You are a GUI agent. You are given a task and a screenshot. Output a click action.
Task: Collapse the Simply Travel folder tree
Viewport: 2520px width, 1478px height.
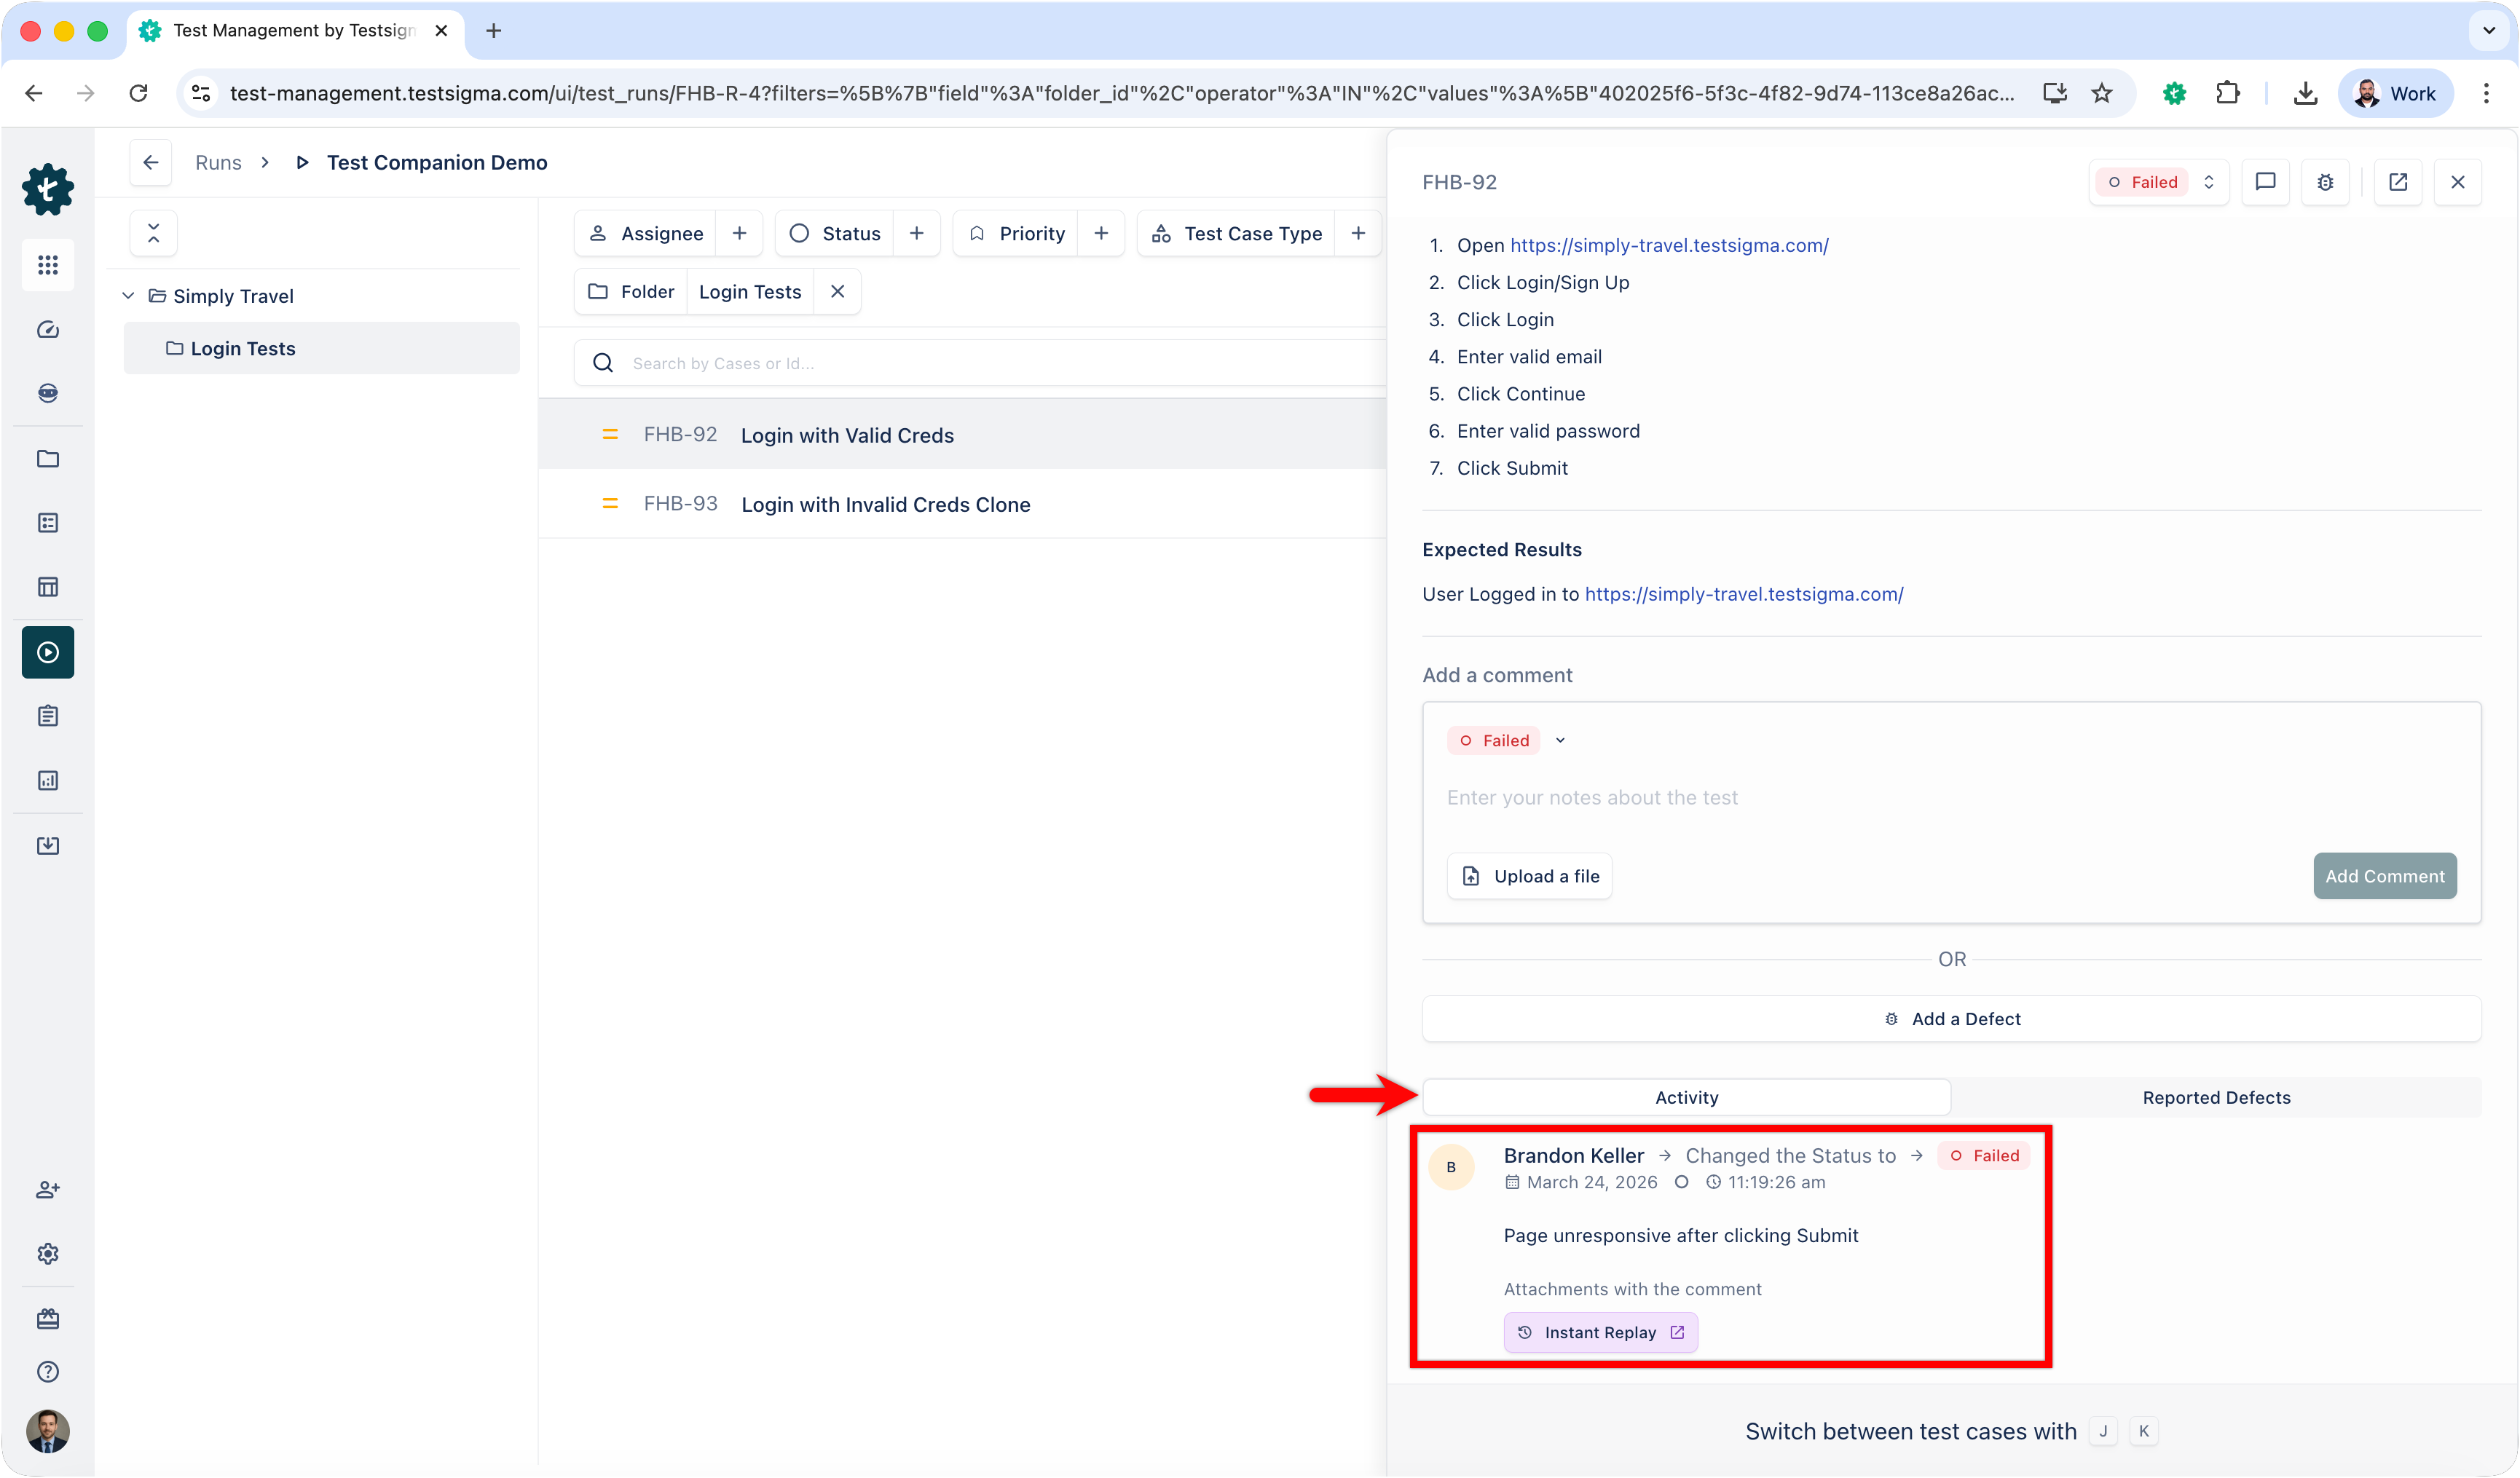pos(128,296)
